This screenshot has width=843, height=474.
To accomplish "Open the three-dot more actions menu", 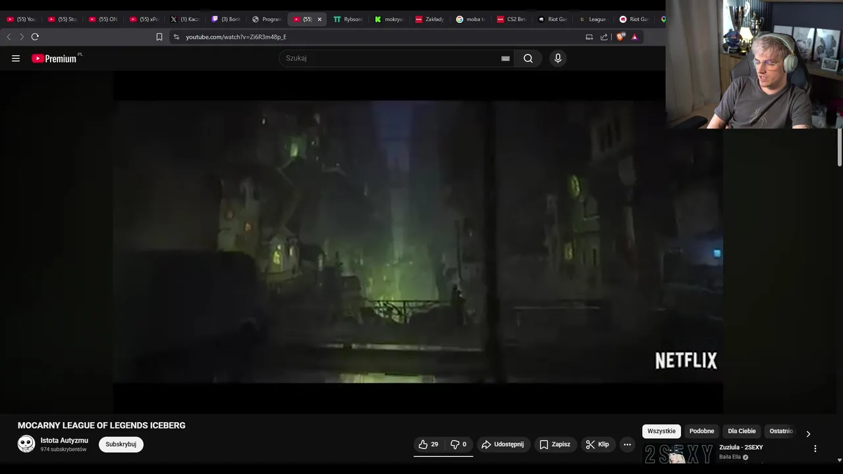I will tap(627, 444).
